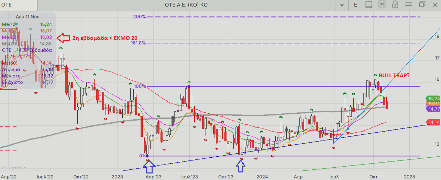Screen dimensions: 441x180
Task: Click the 2025 time axis label
Action: pyautogui.click(x=409, y=176)
